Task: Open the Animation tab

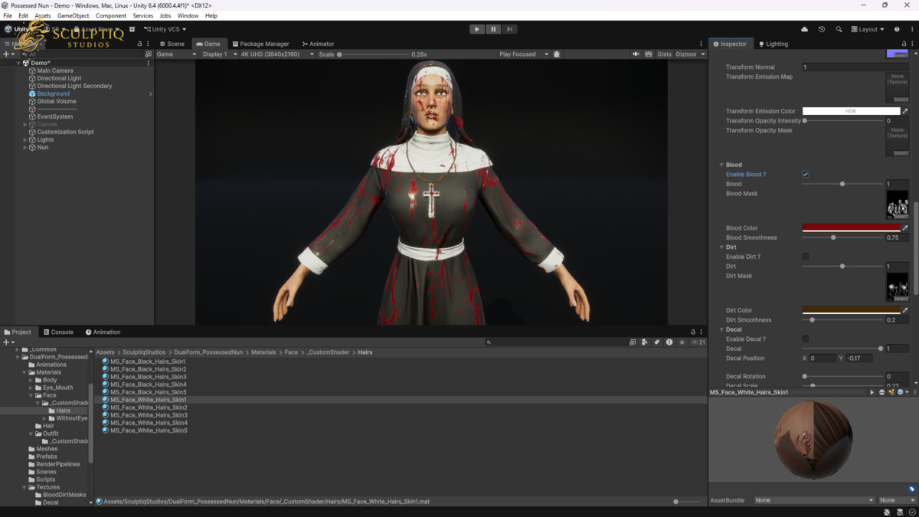Action: 103,332
